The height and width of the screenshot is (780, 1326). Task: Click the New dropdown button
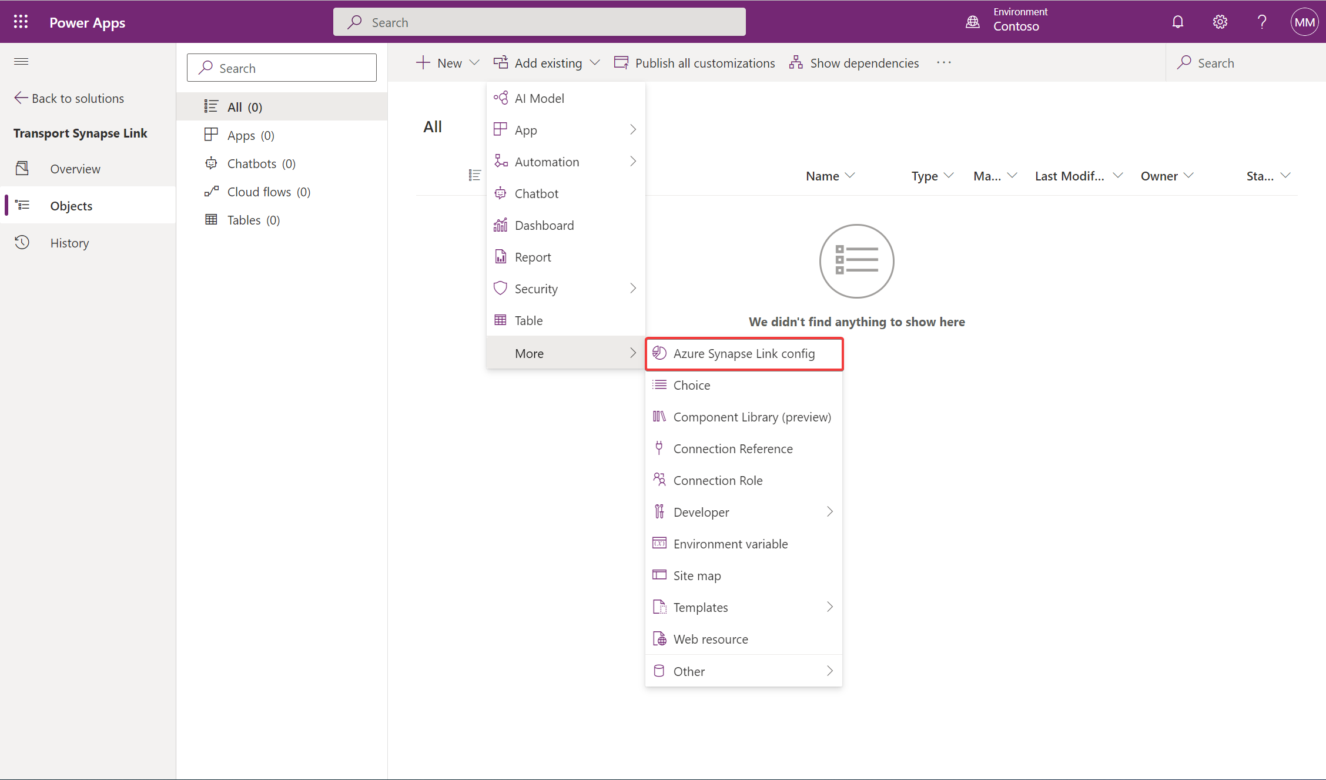click(x=448, y=62)
